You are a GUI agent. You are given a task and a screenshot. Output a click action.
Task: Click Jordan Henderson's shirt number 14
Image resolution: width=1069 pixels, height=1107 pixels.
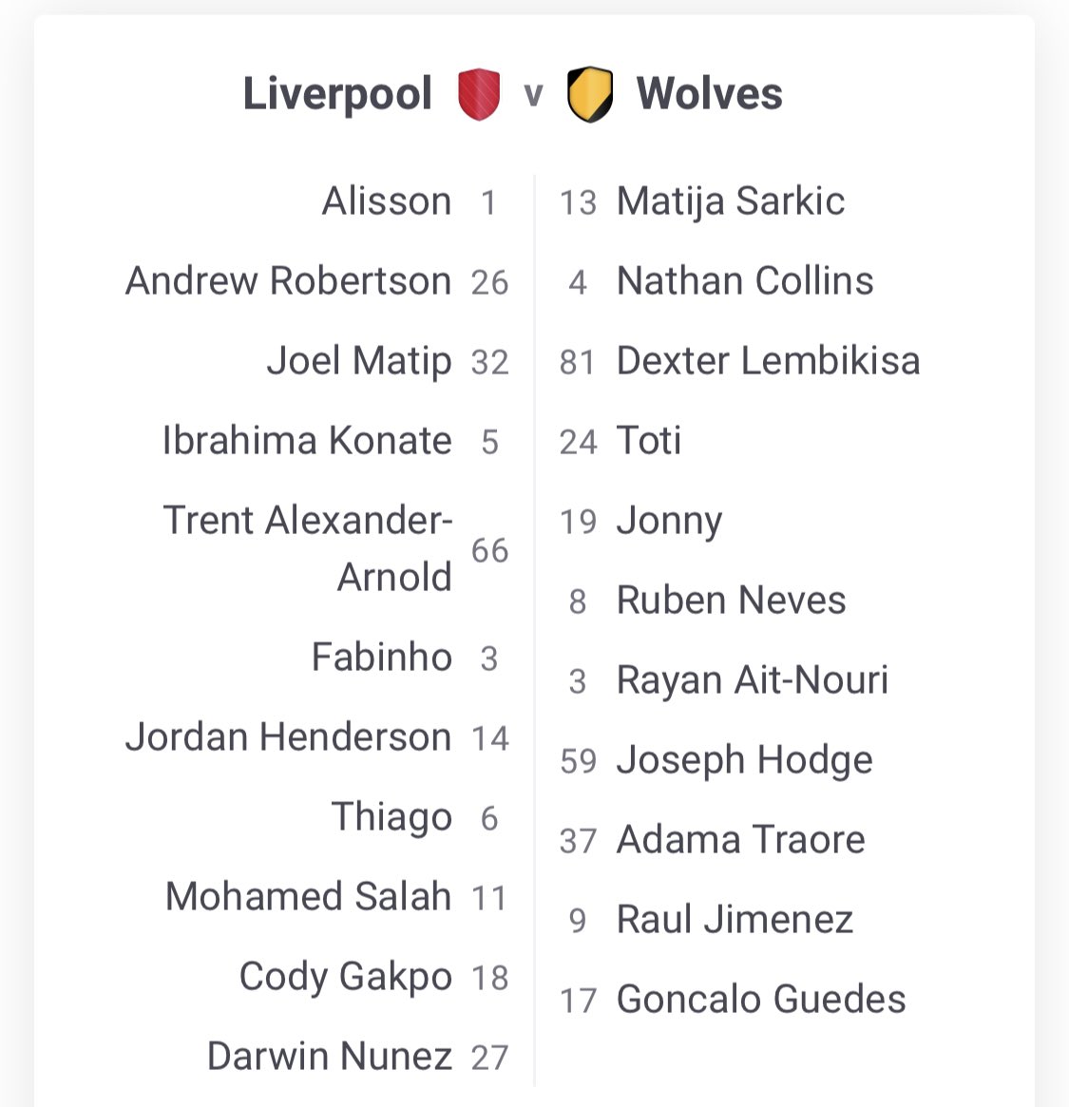pyautogui.click(x=489, y=738)
